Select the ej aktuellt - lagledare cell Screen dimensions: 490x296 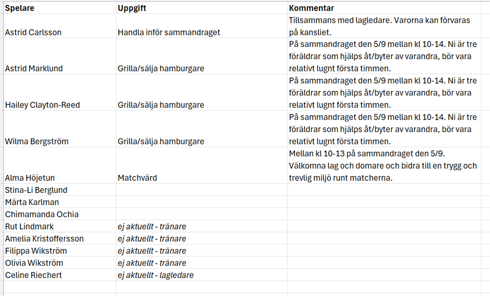[202, 275]
